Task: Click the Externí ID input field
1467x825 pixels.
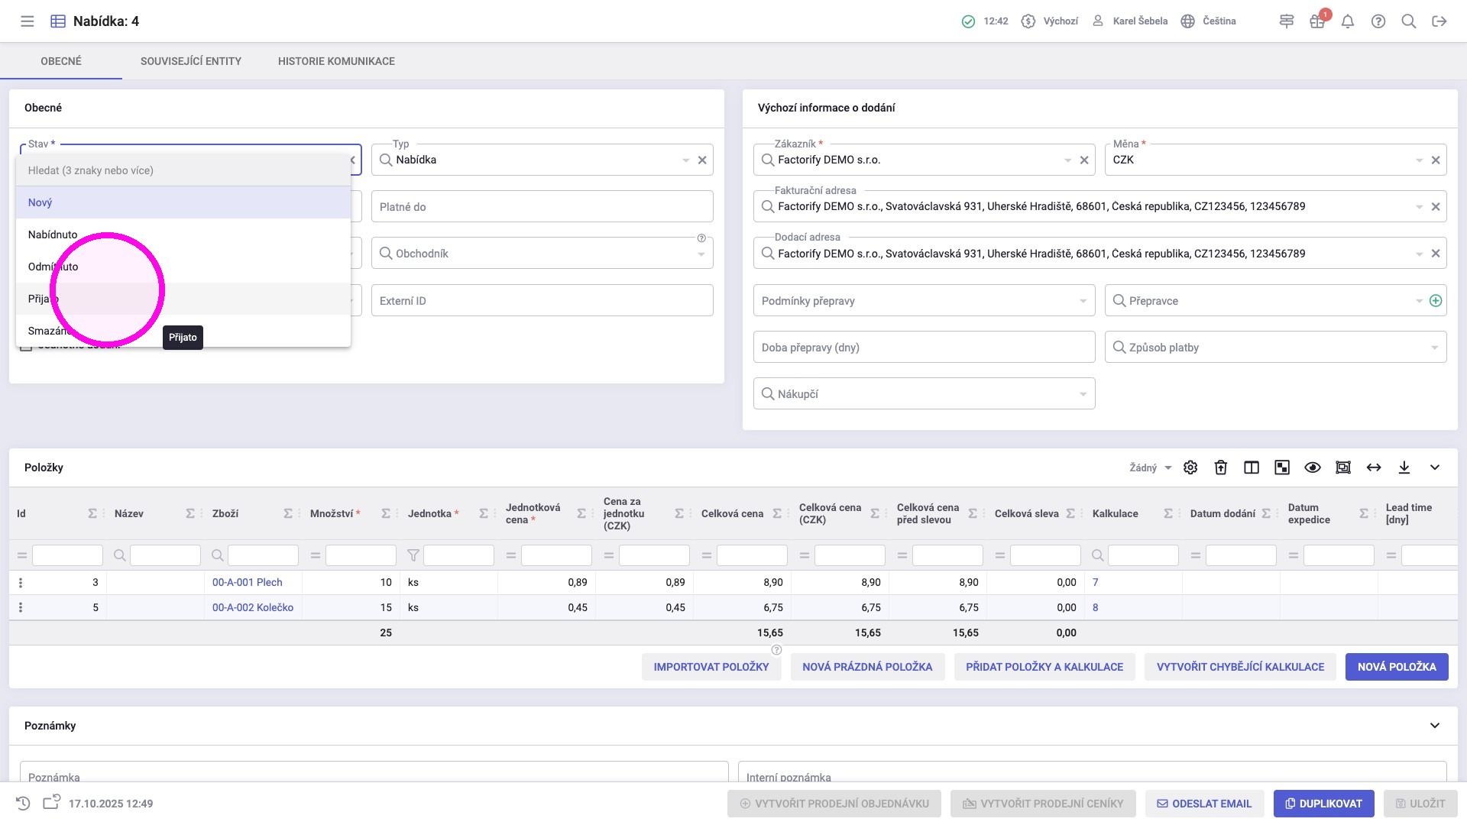Action: click(542, 301)
